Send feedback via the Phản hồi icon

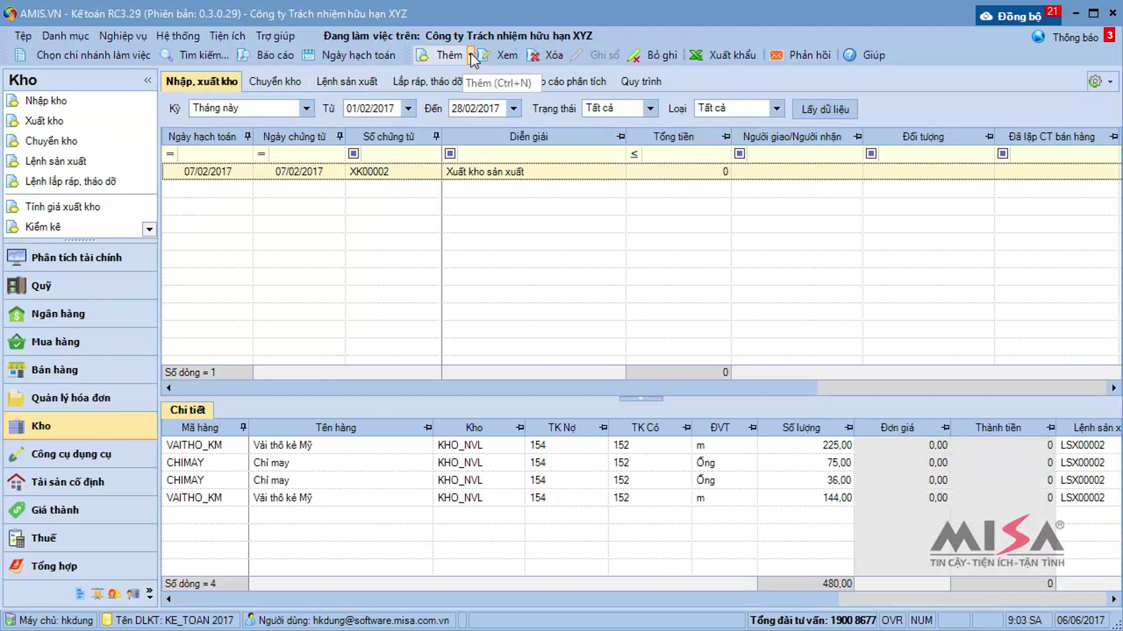(776, 55)
